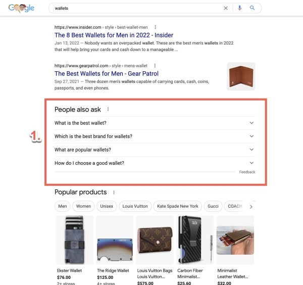Expand 'Which is the best brand for wallets?'
The height and width of the screenshot is (285, 303).
coord(155,136)
